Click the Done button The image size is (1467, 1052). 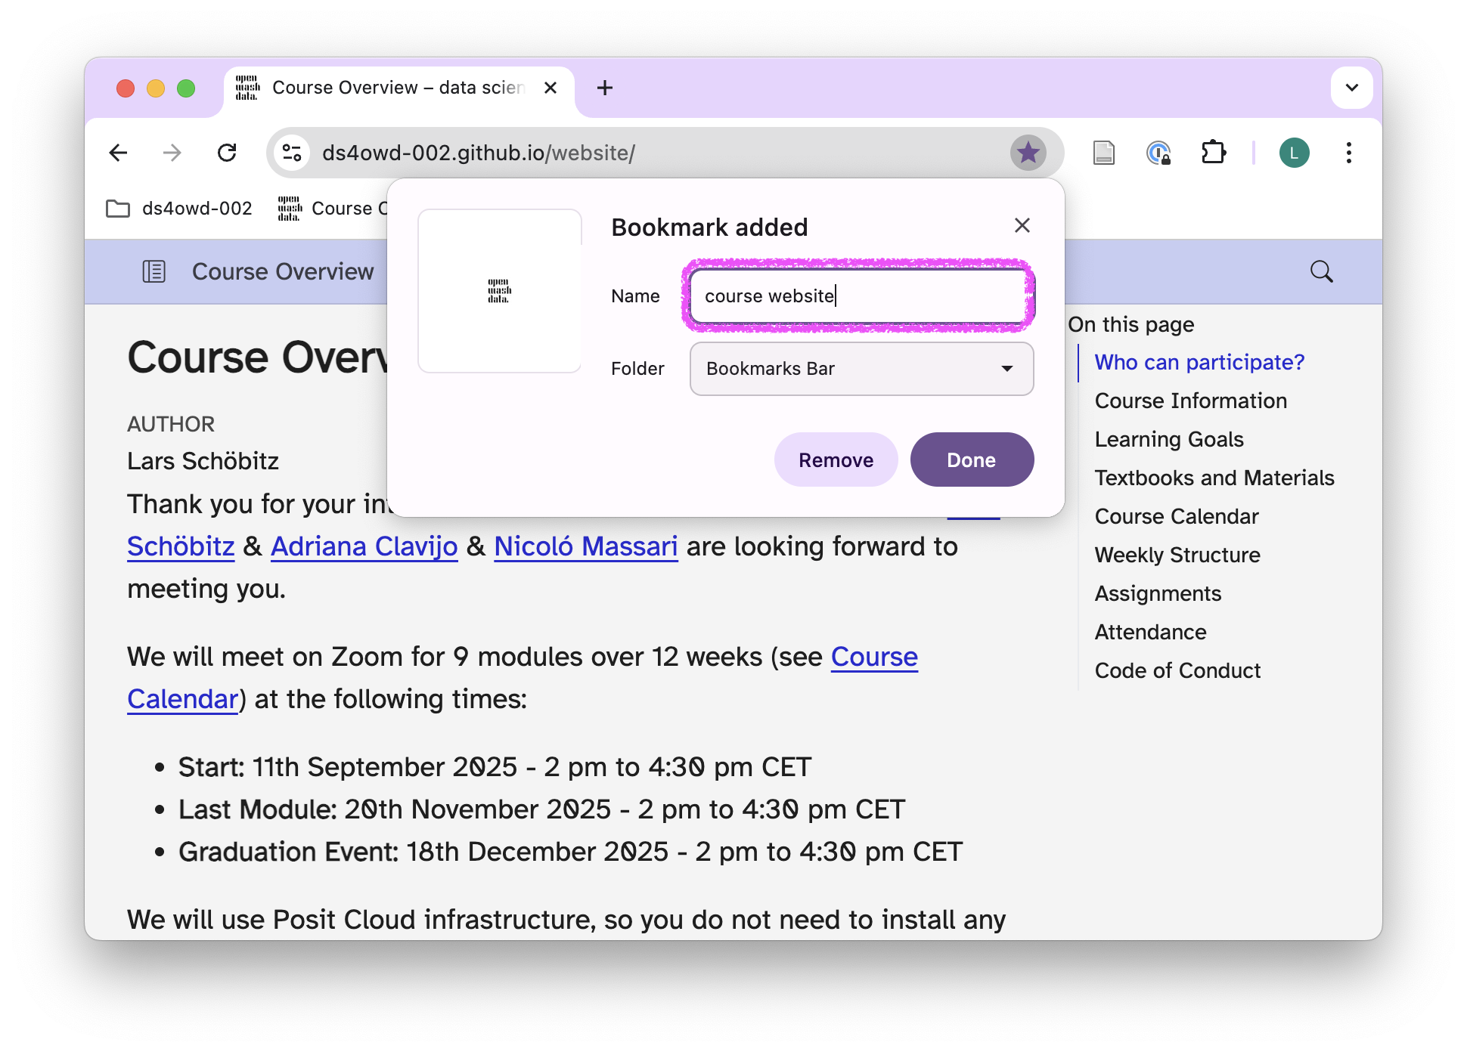[x=971, y=460]
